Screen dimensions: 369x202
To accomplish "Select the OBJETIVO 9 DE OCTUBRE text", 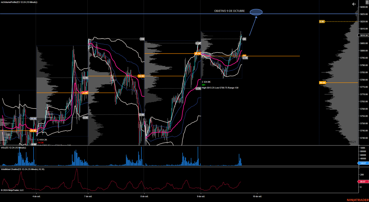I will point(229,11).
